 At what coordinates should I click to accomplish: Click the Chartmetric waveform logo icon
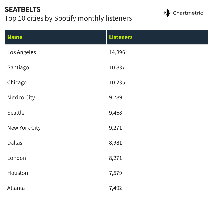point(167,13)
